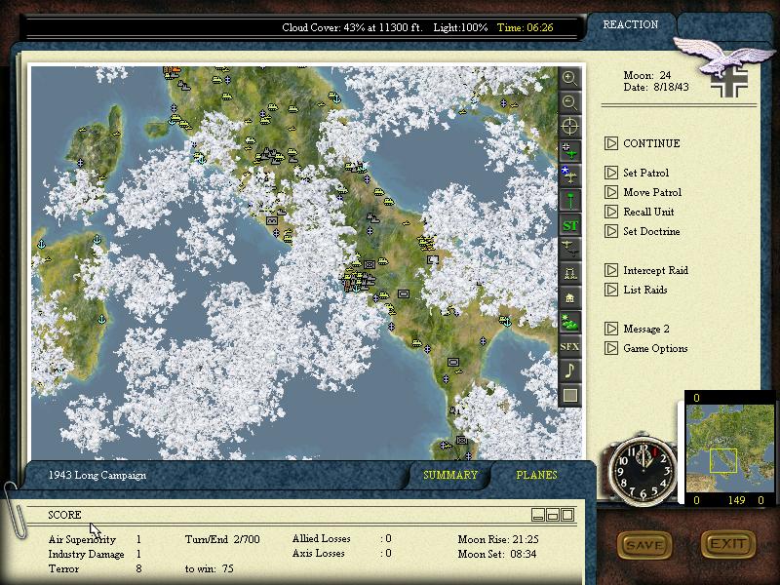
Task: Select medium score panel size icon
Action: tap(553, 515)
